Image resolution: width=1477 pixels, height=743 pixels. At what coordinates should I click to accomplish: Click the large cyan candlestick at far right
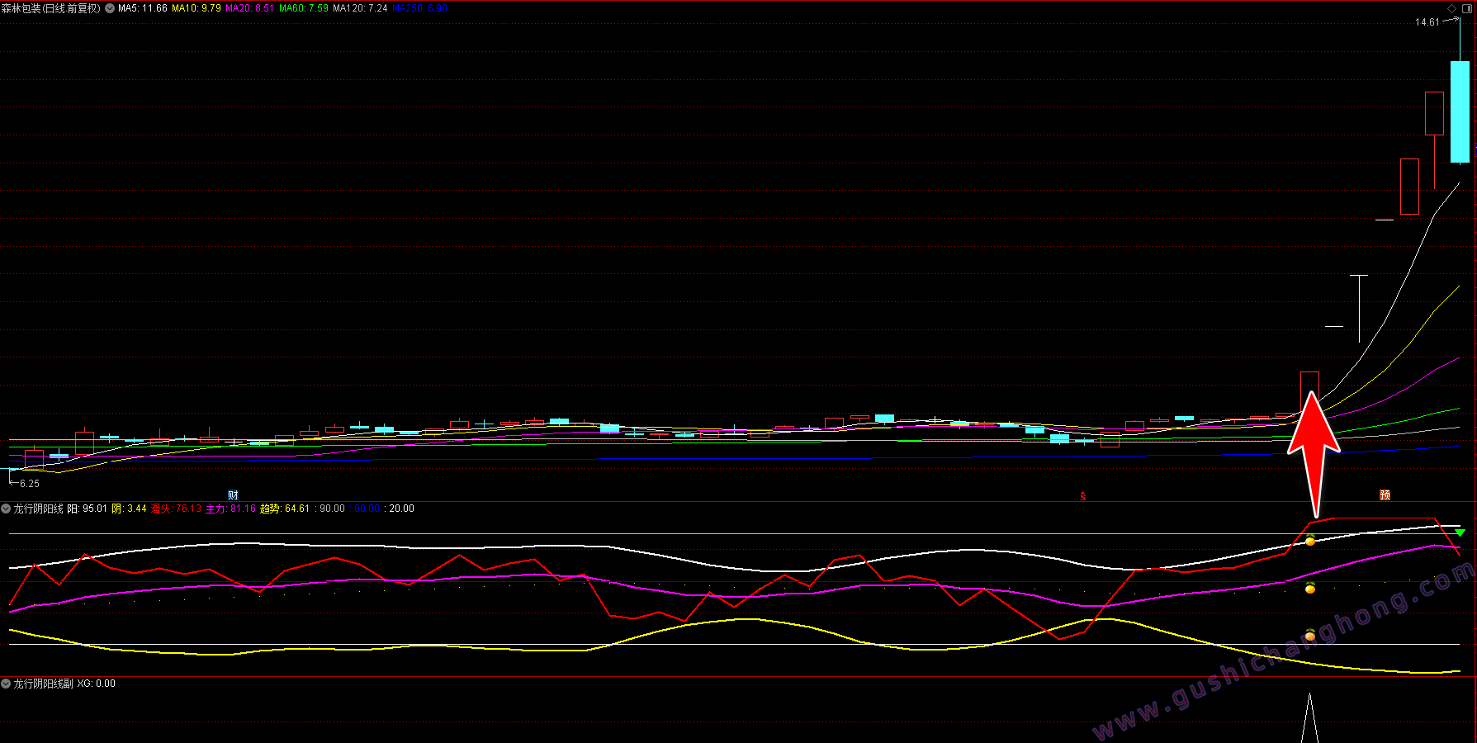pyautogui.click(x=1460, y=111)
